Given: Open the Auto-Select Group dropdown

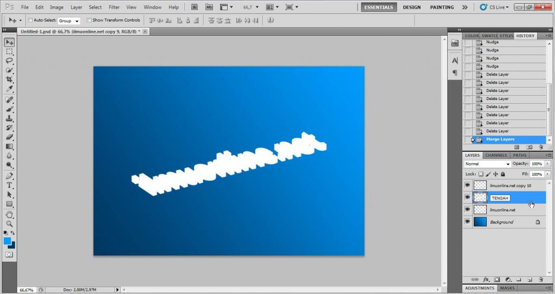Looking at the screenshot, I should tap(69, 21).
